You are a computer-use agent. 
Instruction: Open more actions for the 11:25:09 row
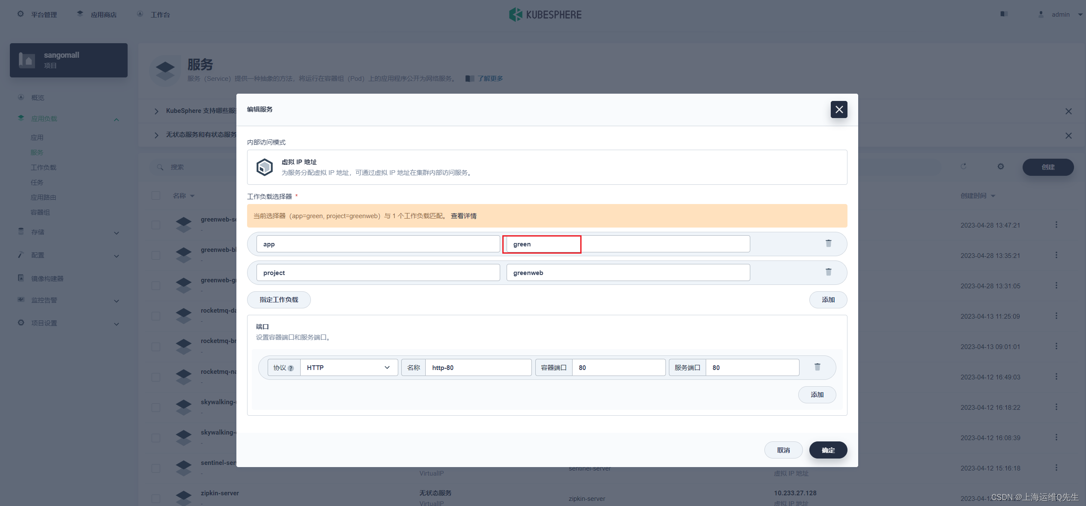(x=1056, y=316)
